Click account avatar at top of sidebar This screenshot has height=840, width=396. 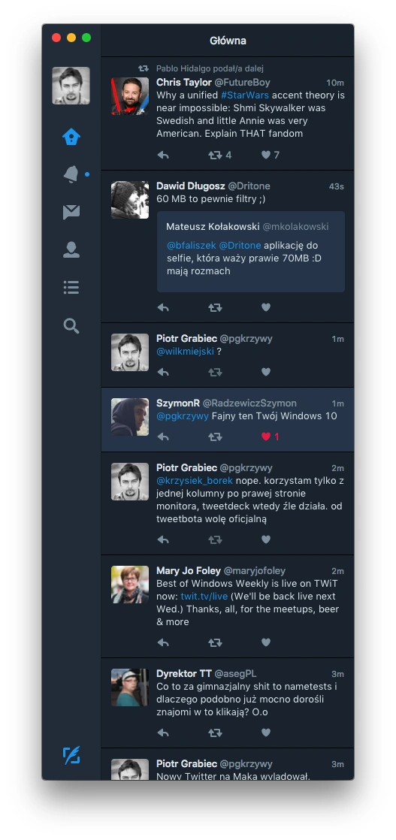pyautogui.click(x=71, y=86)
